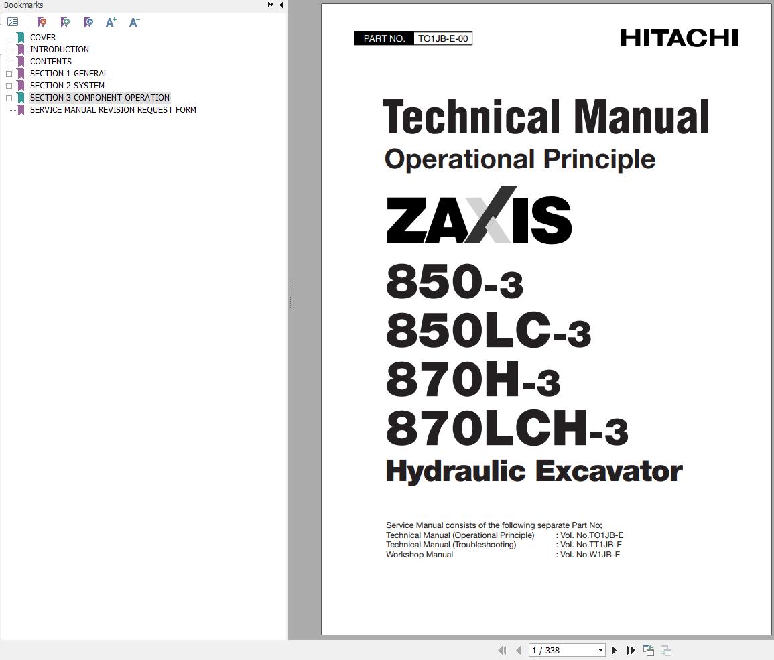Select SECTION 2 SYSTEM bookmark label

67,85
